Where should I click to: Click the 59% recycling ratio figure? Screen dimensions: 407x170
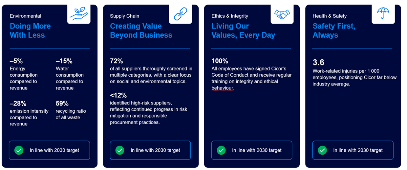62,104
